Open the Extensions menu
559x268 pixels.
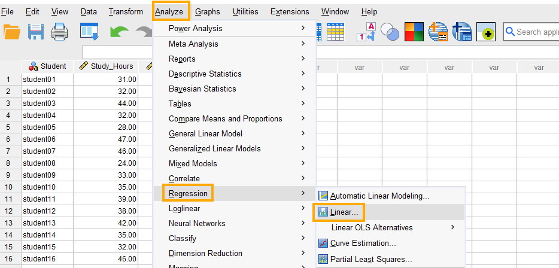pos(290,12)
